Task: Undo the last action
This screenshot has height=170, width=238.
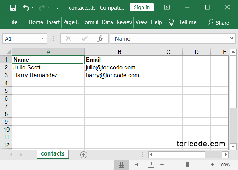Action: click(26, 7)
